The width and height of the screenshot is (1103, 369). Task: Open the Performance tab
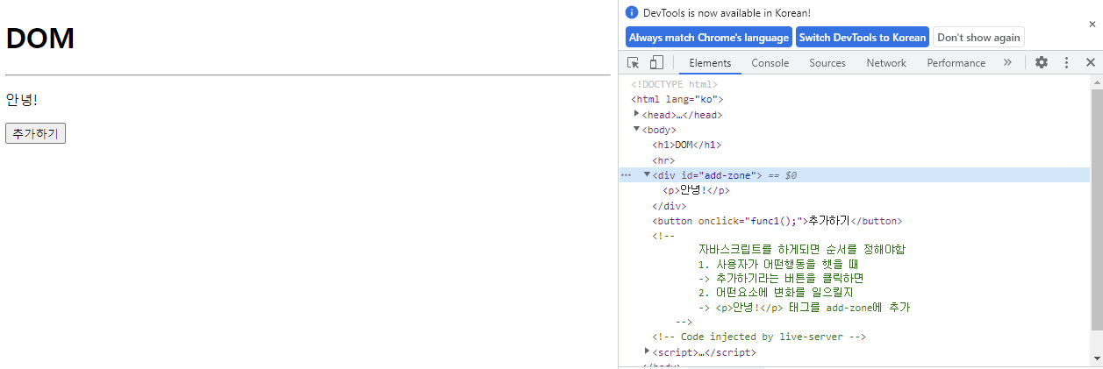(956, 62)
